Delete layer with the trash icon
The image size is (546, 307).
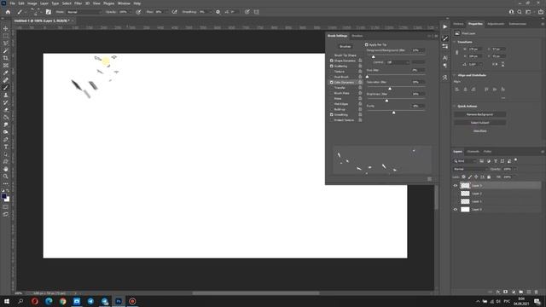pyautogui.click(x=537, y=292)
